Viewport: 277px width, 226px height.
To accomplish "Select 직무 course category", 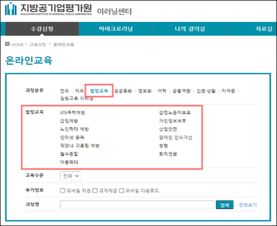I will tap(79, 91).
